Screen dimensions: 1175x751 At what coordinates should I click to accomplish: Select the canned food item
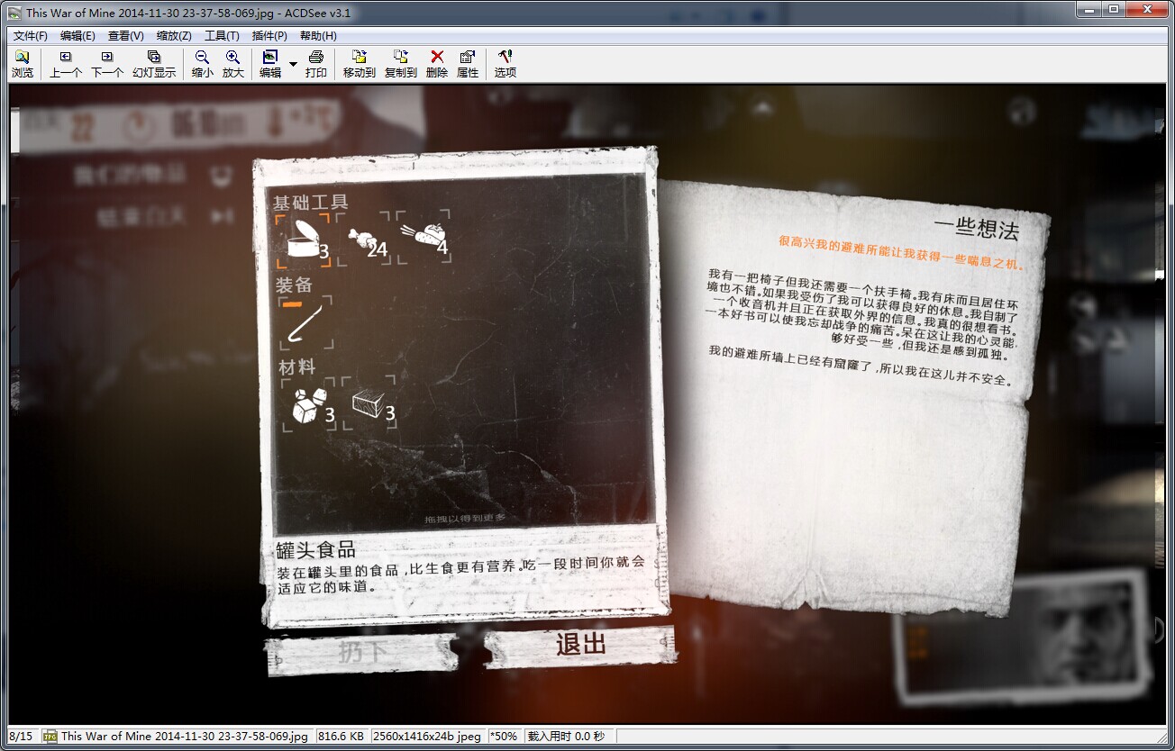pyautogui.click(x=303, y=240)
